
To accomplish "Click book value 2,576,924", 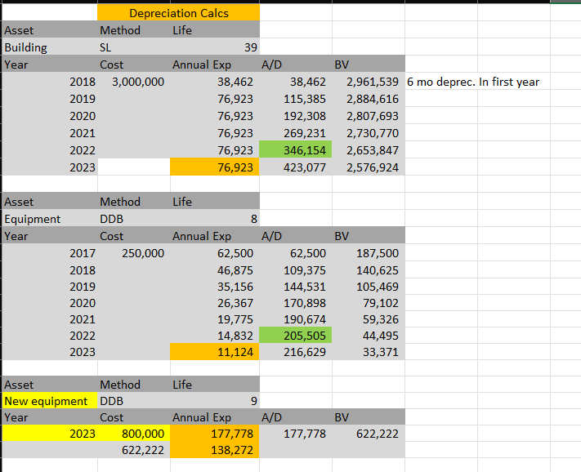I will [369, 167].
